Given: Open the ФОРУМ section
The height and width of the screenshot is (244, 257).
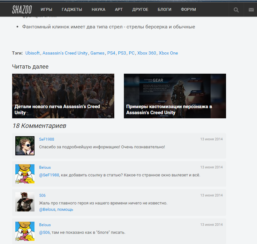Looking at the screenshot, I should (188, 10).
